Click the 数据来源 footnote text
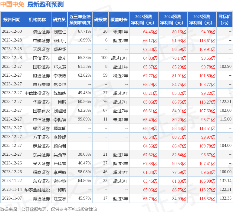Screen dimensions: 233x212 click(x=49, y=209)
